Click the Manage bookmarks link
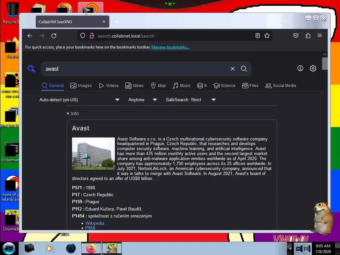Viewport: 340px width, 255px height. [x=170, y=47]
